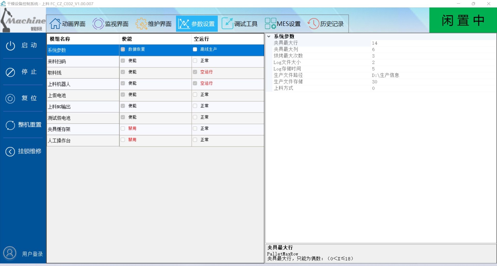This screenshot has height=266, width=497.
Task: Click the 空运行 column header
Action: (x=228, y=39)
